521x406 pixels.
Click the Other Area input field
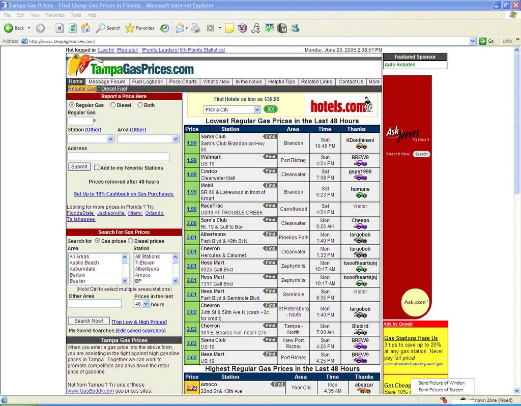[x=95, y=304]
